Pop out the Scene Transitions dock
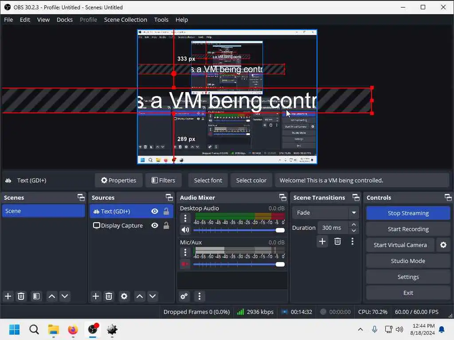 tap(356, 197)
